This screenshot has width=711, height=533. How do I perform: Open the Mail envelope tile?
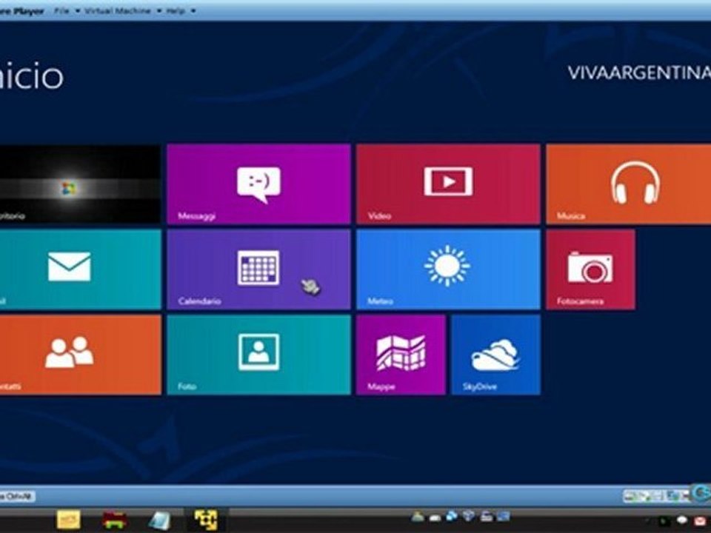(80, 269)
